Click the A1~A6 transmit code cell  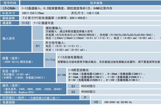click(x=62, y=75)
